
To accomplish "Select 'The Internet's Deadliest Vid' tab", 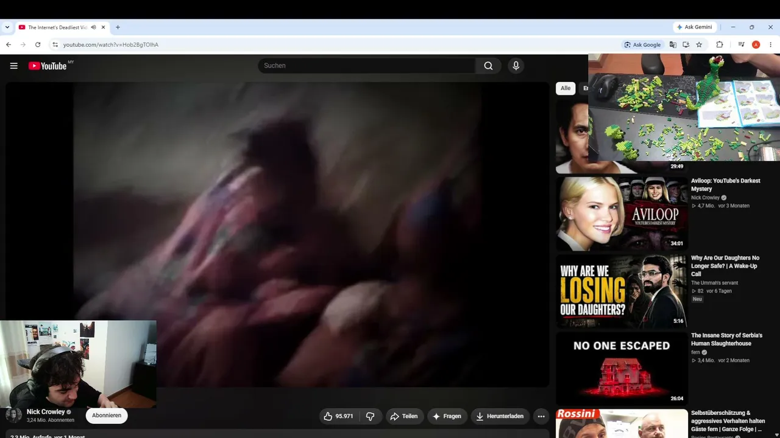I will (x=58, y=27).
